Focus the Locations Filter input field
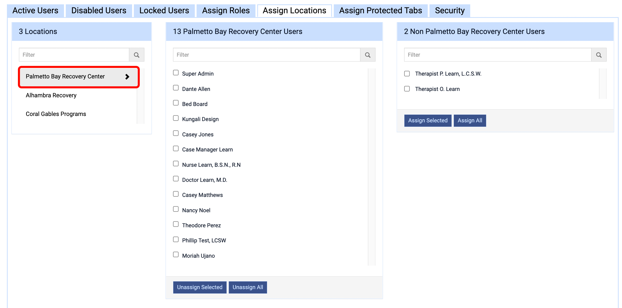This screenshot has width=622, height=308. coord(74,55)
